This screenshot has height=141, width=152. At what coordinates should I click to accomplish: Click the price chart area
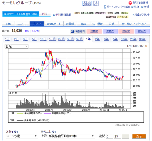pyautogui.click(x=69, y=69)
